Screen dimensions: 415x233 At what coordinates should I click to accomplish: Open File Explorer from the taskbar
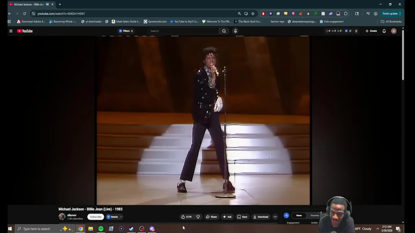pos(91,229)
